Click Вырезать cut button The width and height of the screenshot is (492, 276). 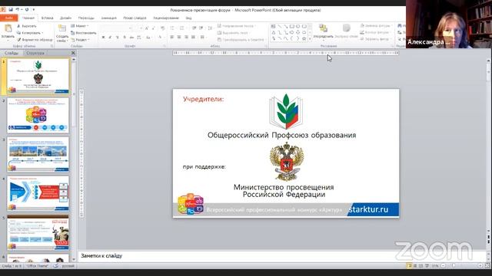pos(26,26)
